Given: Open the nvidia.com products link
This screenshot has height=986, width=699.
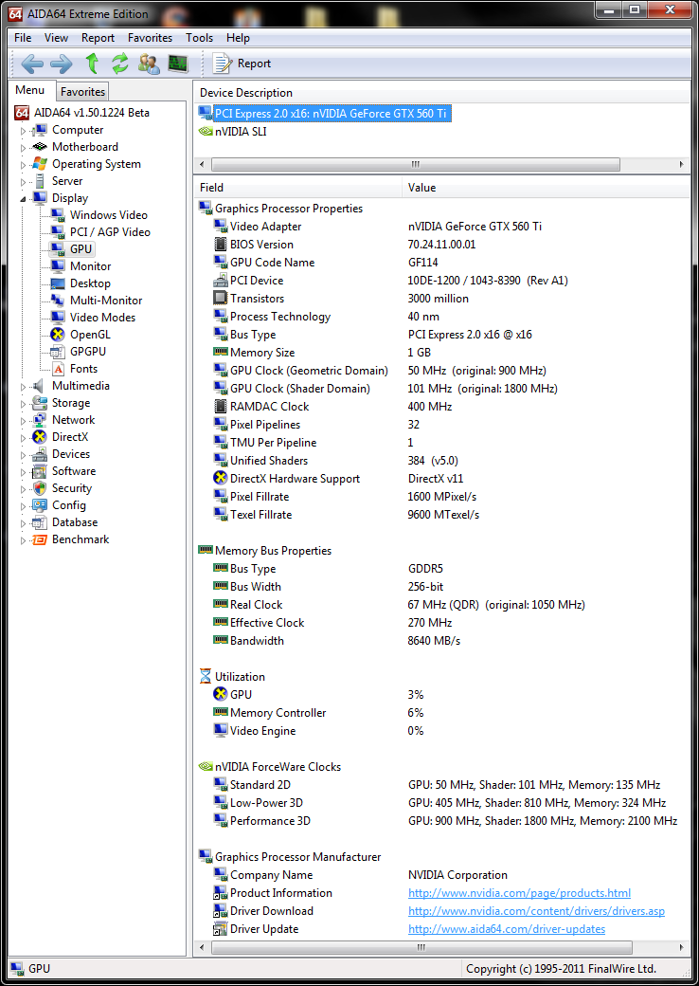Looking at the screenshot, I should (519, 893).
